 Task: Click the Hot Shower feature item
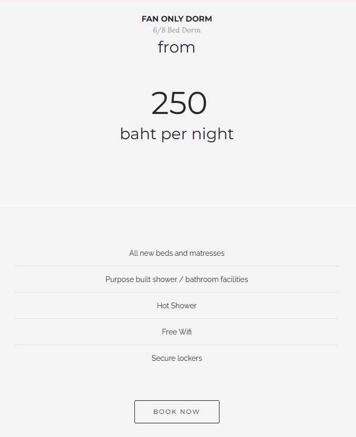click(177, 306)
